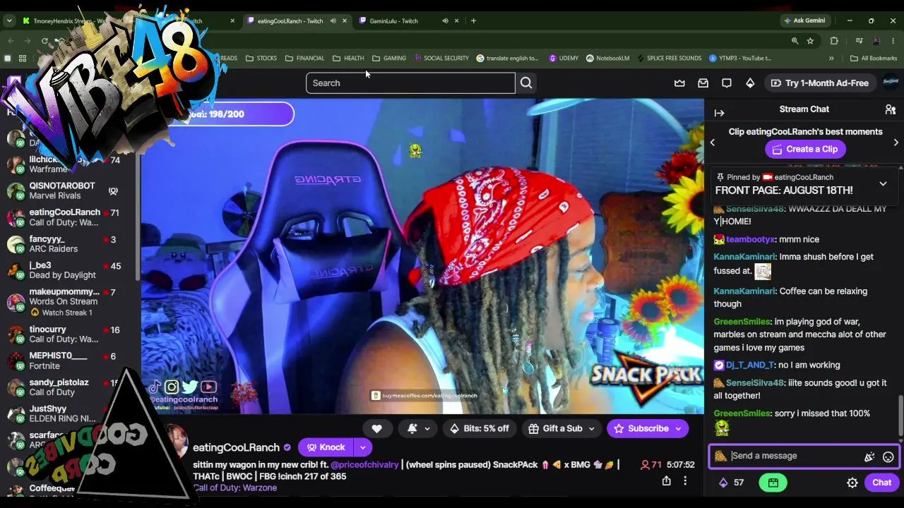Viewport: 904px width, 508px height.
Task: Click the Bits: 5% off button
Action: pyautogui.click(x=479, y=428)
